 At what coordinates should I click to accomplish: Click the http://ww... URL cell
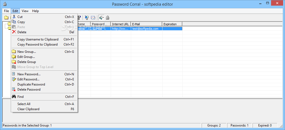click(x=121, y=28)
